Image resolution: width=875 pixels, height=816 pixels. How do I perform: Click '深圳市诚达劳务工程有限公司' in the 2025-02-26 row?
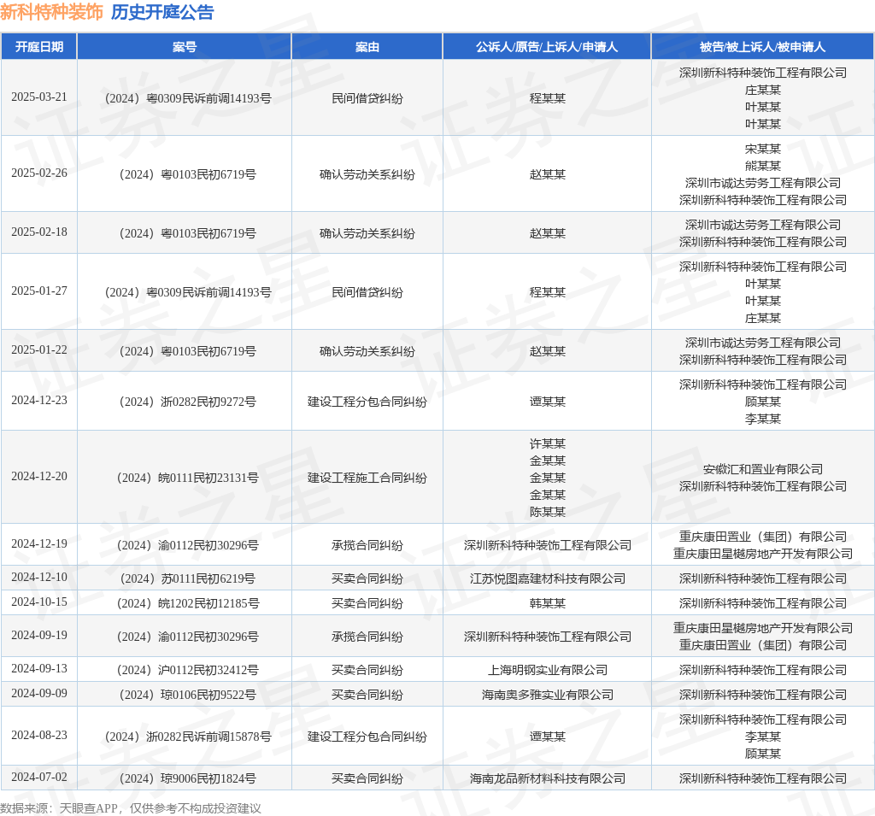(x=763, y=183)
